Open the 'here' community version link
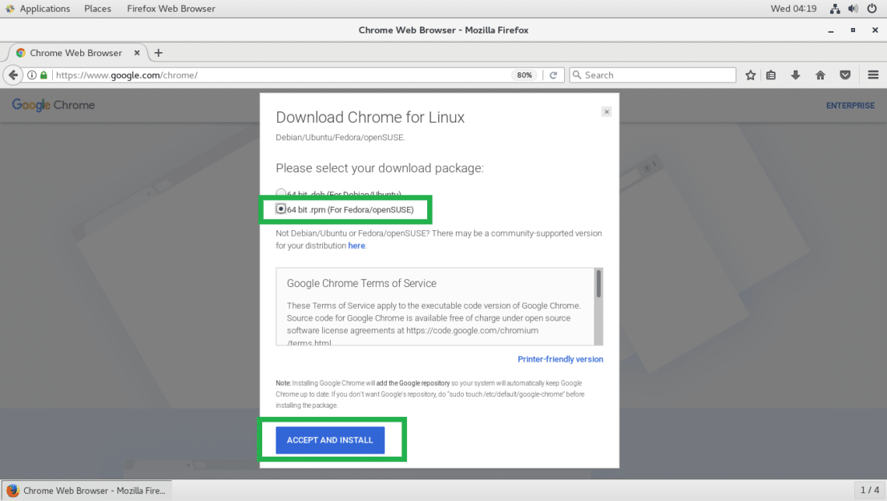The image size is (887, 501). click(356, 245)
